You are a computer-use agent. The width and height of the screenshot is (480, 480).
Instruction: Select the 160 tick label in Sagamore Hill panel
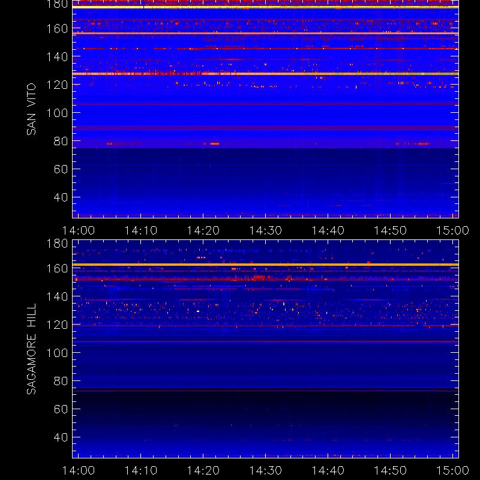click(x=57, y=268)
